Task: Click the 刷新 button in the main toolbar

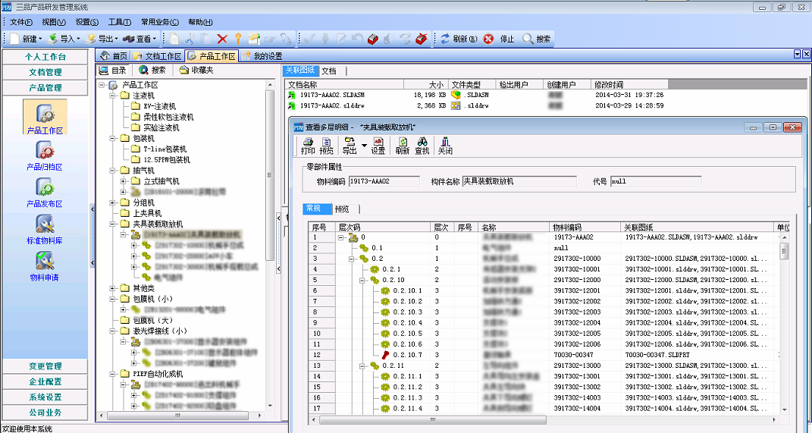Action: tap(459, 39)
